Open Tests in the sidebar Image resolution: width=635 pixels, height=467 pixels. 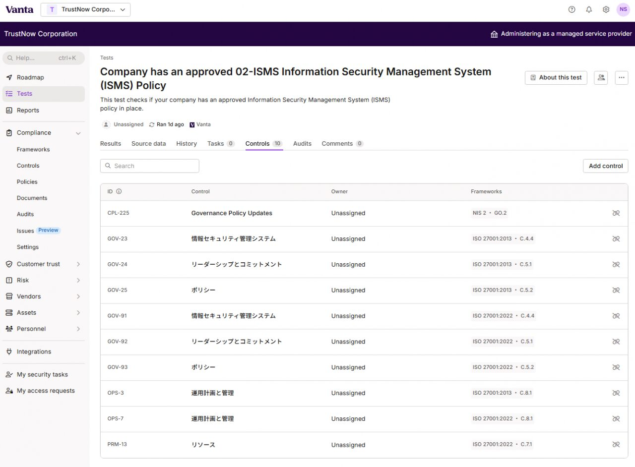pos(43,94)
